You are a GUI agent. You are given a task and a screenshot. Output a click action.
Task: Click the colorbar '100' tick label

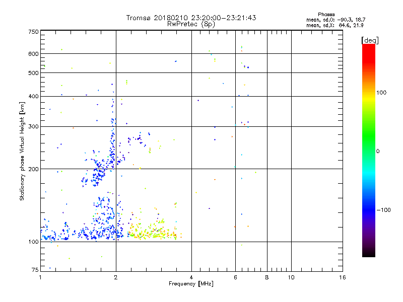pyautogui.click(x=381, y=93)
